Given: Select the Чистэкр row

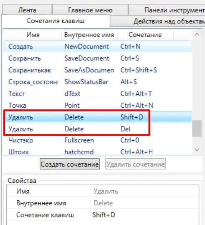Looking at the screenshot, I should [x=98, y=140].
